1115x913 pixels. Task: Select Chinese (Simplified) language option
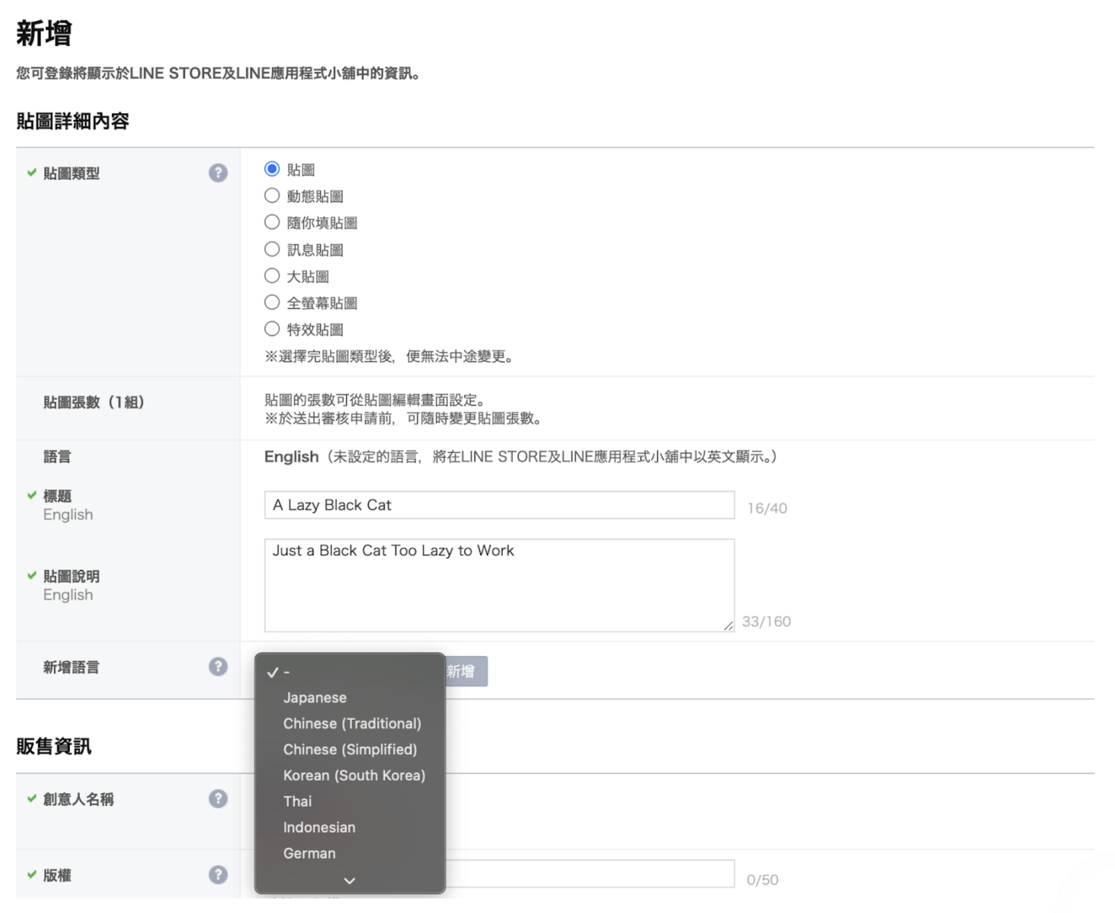tap(350, 750)
